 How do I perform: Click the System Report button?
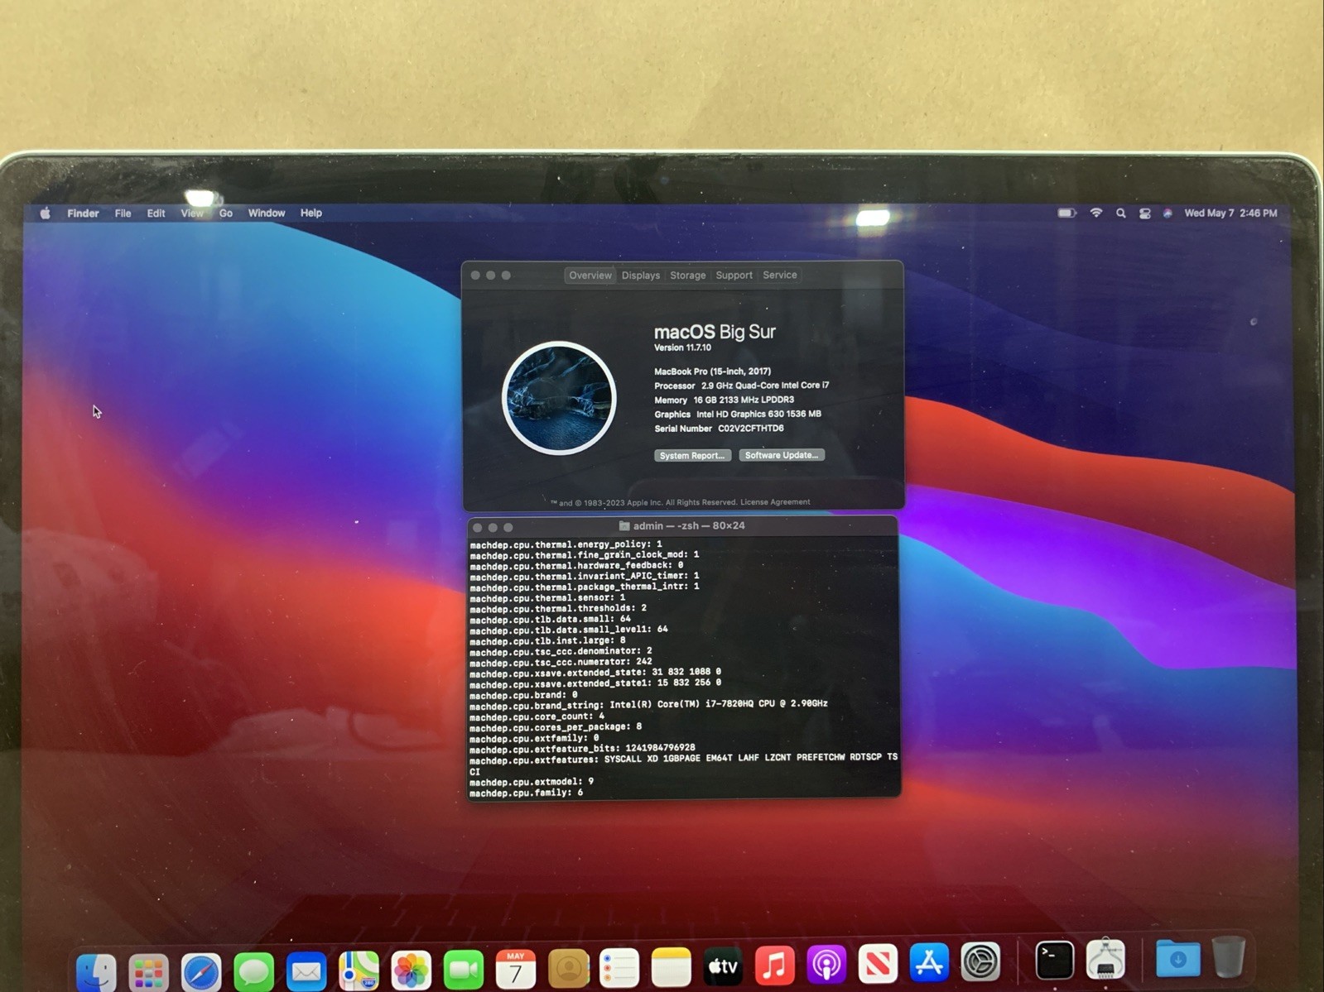tap(692, 456)
